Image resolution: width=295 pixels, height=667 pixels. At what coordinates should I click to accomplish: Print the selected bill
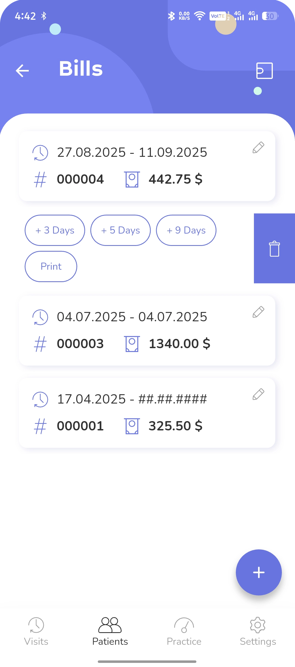pyautogui.click(x=51, y=266)
